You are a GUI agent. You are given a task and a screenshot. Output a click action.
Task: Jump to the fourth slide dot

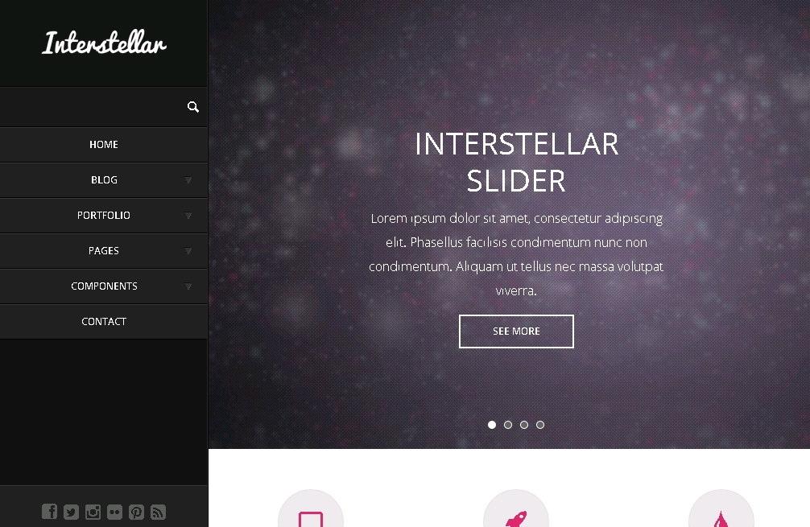tap(539, 425)
